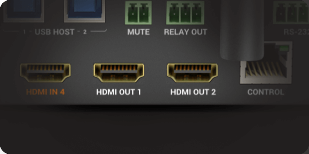Click the RS-232 label text
309x154 pixels.
pos(296,32)
